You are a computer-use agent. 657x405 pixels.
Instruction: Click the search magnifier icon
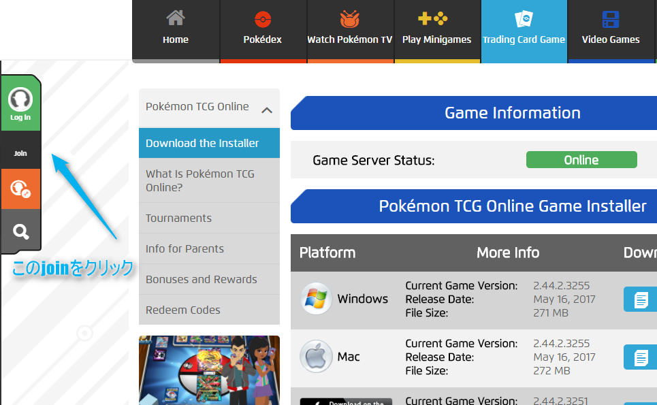pyautogui.click(x=20, y=231)
